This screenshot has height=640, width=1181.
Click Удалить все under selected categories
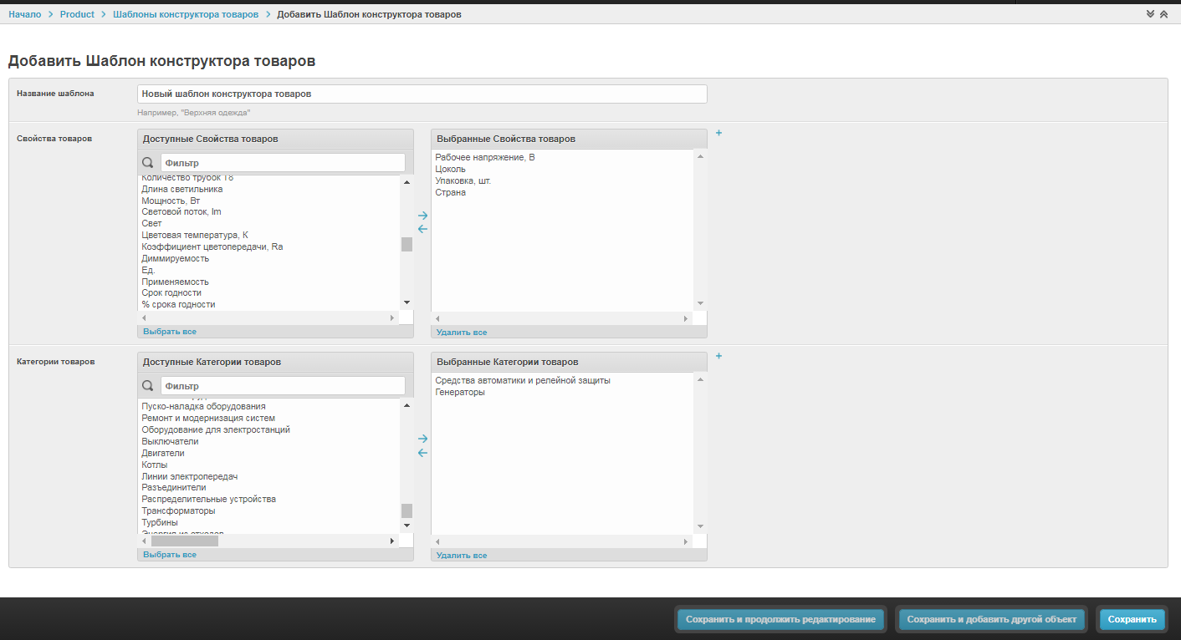click(461, 556)
